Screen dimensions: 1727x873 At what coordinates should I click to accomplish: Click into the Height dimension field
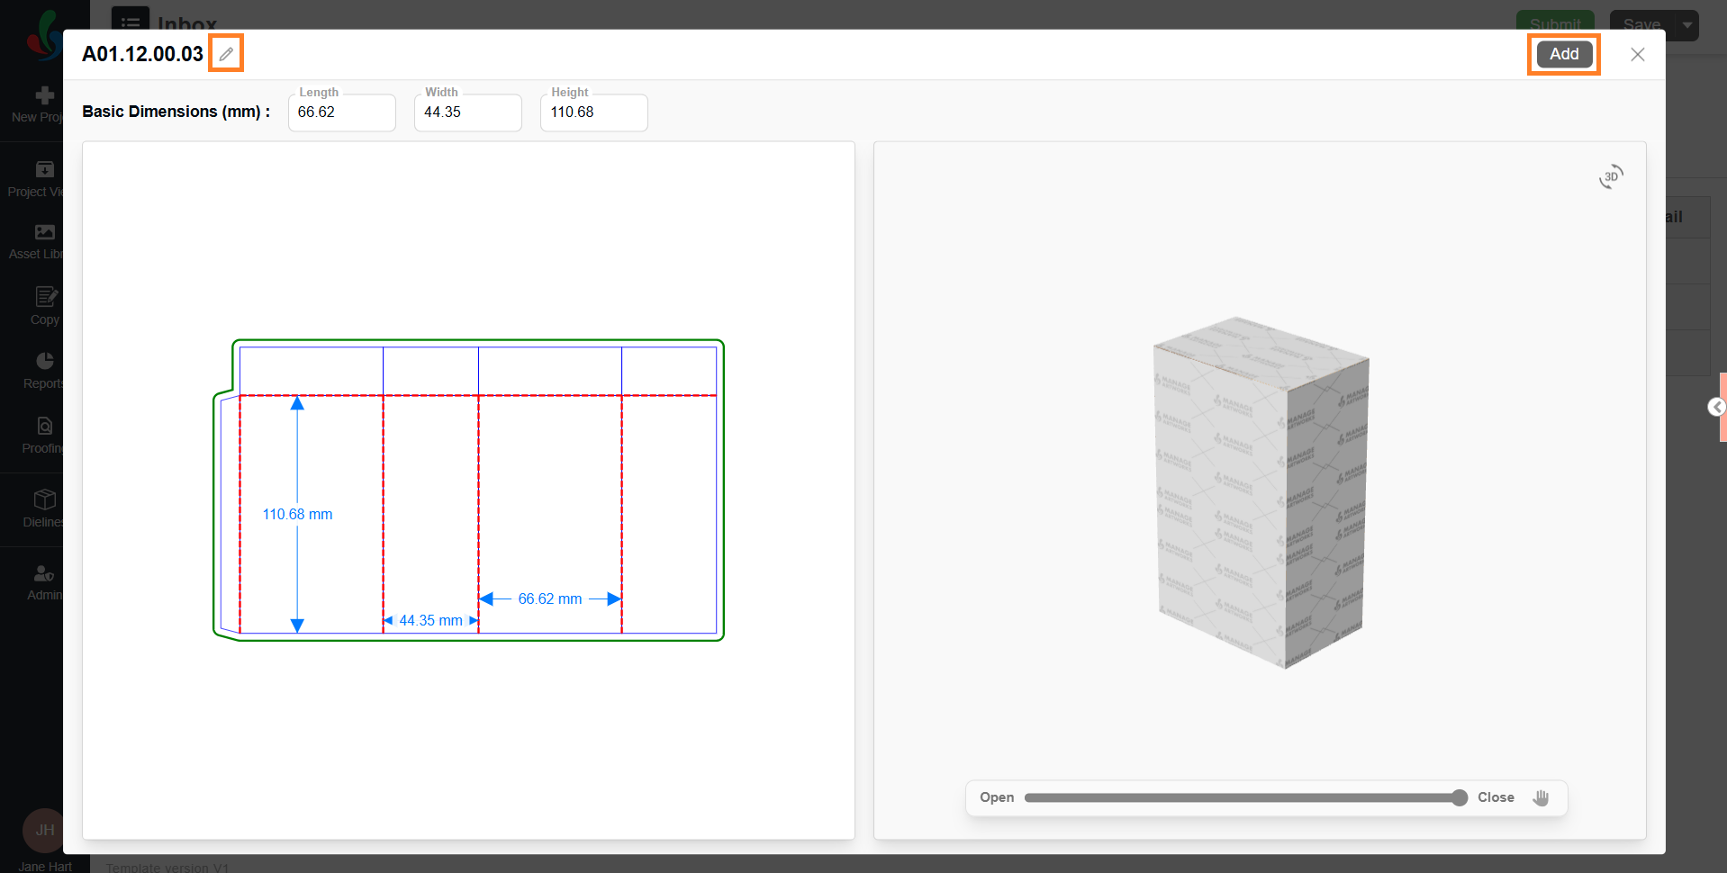coord(593,112)
